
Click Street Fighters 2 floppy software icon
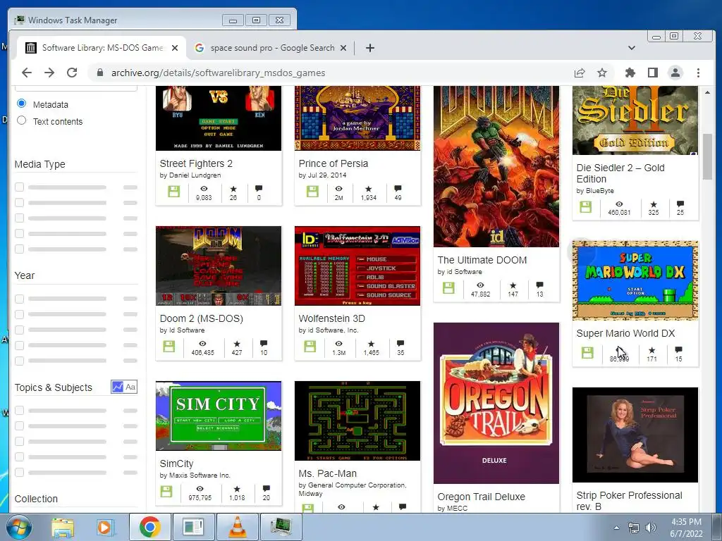pyautogui.click(x=173, y=192)
